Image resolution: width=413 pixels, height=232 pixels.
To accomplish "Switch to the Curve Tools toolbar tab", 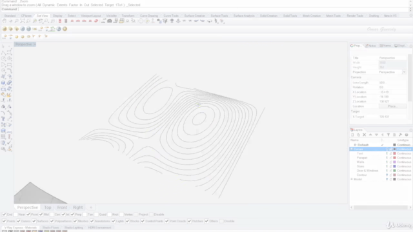I will (x=171, y=15).
